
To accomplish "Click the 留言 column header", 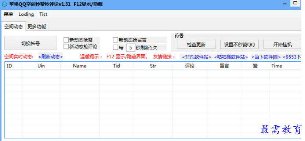I will [224, 66].
